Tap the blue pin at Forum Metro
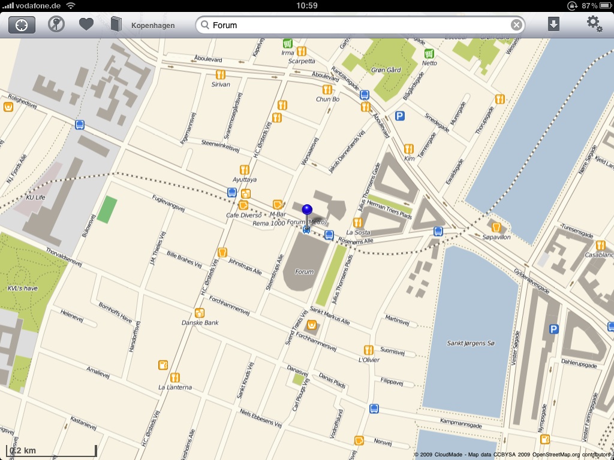The width and height of the screenshot is (614, 460). 307,210
